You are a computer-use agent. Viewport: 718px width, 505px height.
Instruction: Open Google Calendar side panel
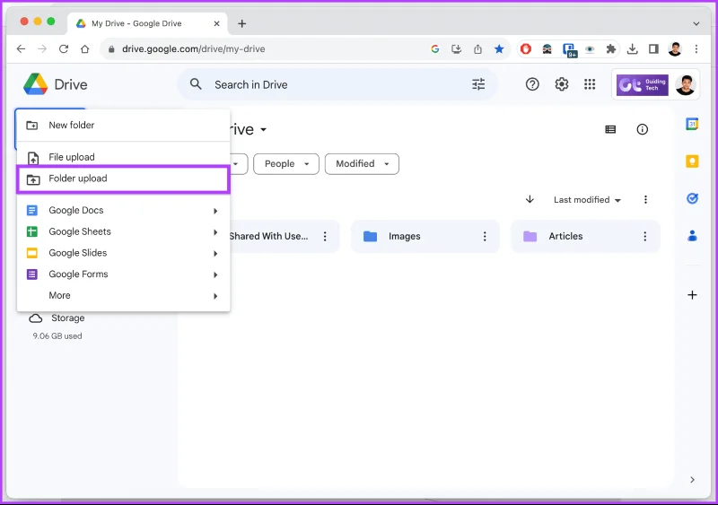point(692,124)
